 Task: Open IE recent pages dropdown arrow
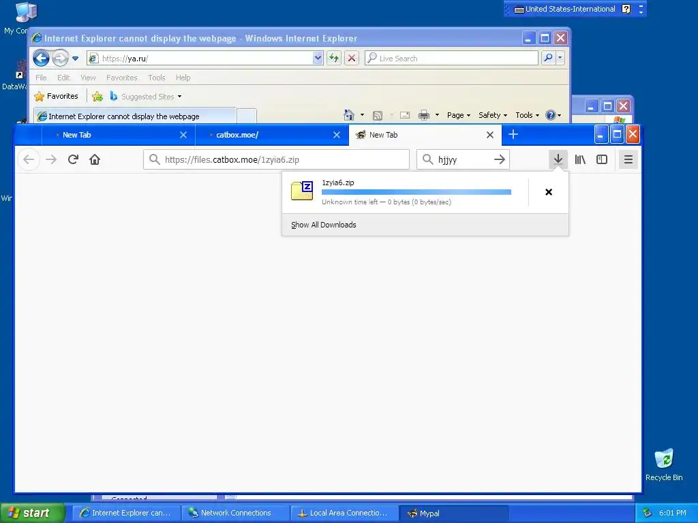[75, 59]
